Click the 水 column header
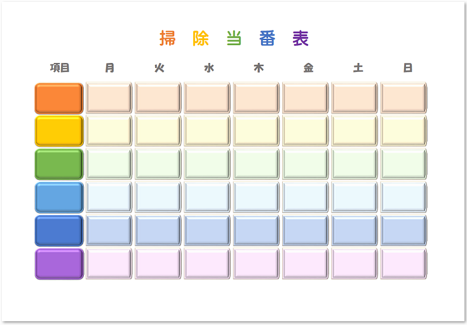This screenshot has height=325, width=467. (208, 68)
